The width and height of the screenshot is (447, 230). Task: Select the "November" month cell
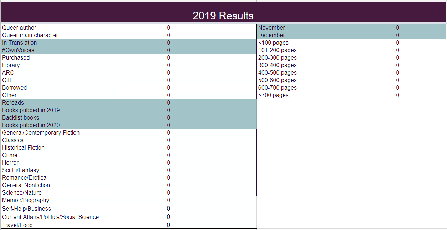click(x=306, y=27)
